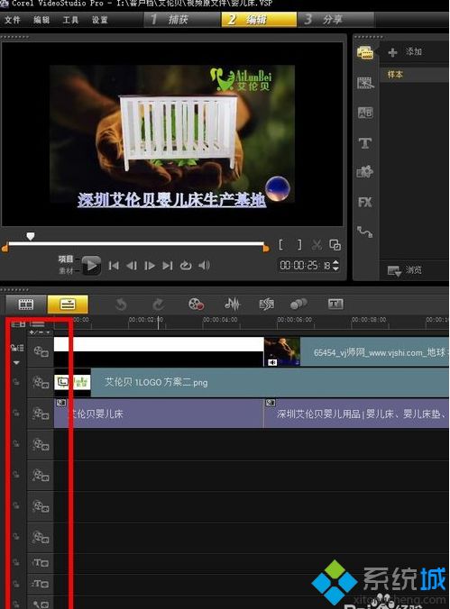Click the preview timecode field
Viewport: 450px width, 609px height.
pos(305,265)
